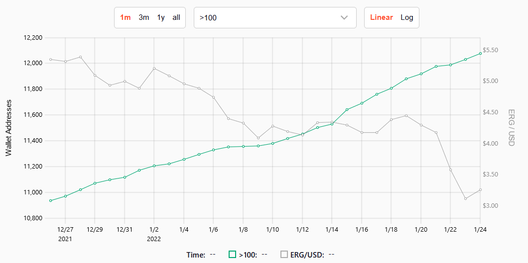Click the $5.00 price axis label

click(x=491, y=81)
